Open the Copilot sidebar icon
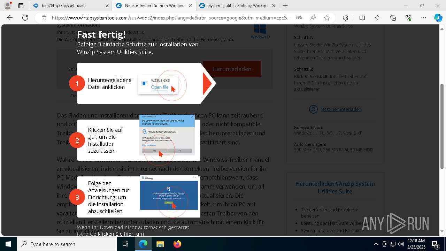Screen dimensions: 446x251 (x=438, y=18)
